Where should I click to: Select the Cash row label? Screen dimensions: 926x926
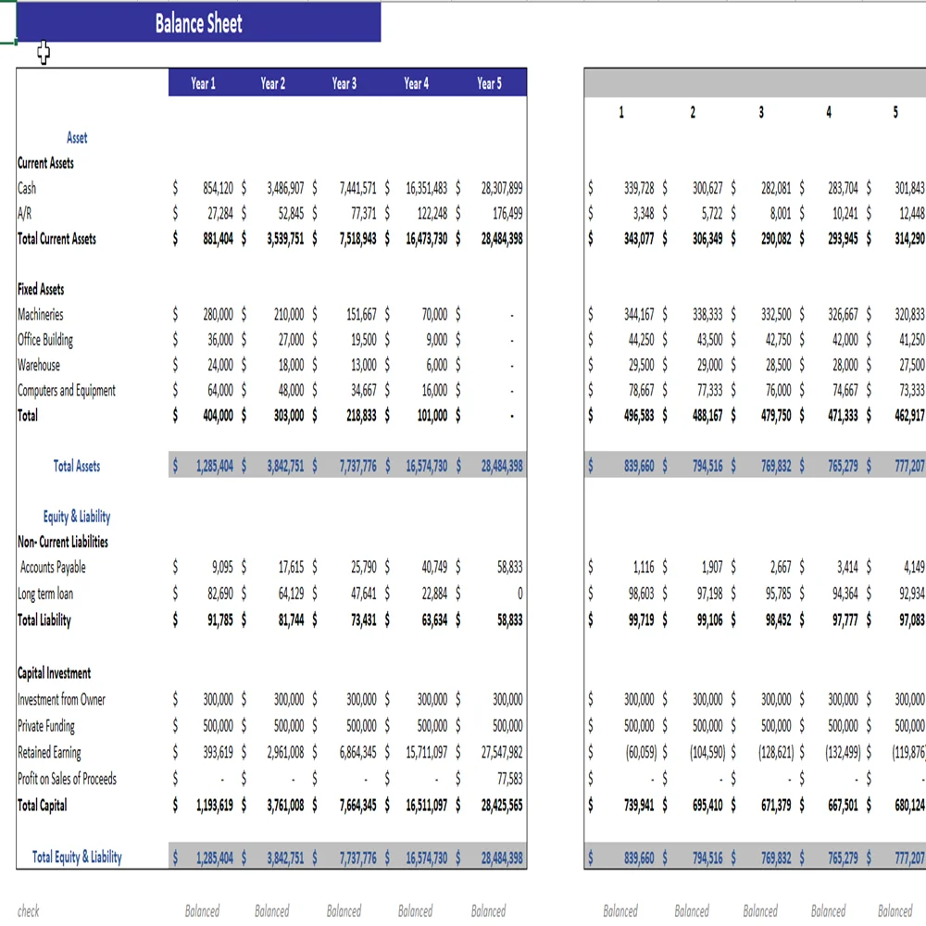tap(28, 188)
